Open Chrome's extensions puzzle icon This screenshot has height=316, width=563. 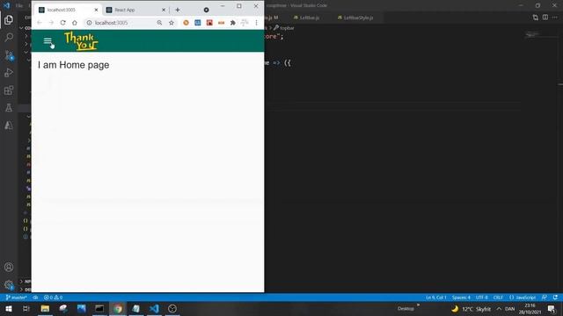(232, 23)
